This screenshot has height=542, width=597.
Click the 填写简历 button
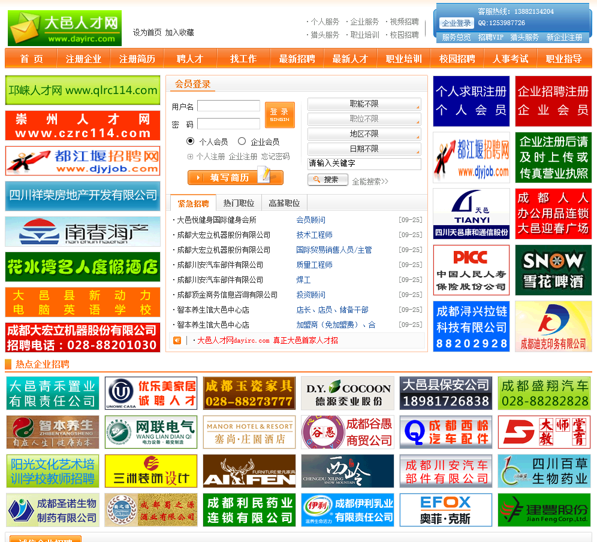click(x=236, y=178)
